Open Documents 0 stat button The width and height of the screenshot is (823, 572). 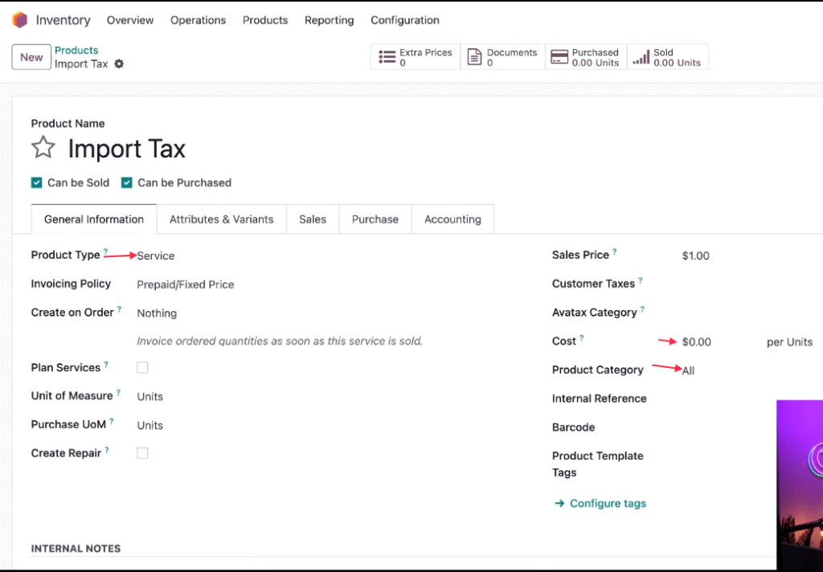click(503, 57)
